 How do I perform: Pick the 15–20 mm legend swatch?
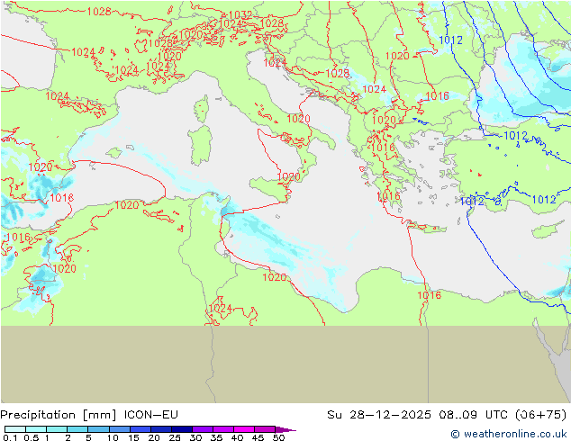pos(140,429)
